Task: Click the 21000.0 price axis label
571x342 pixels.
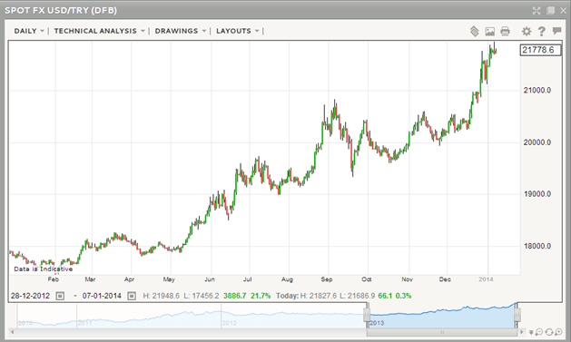Action: pyautogui.click(x=537, y=90)
